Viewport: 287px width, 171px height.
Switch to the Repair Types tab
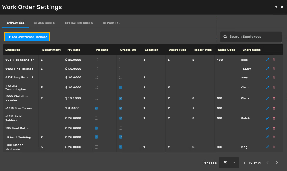(114, 23)
